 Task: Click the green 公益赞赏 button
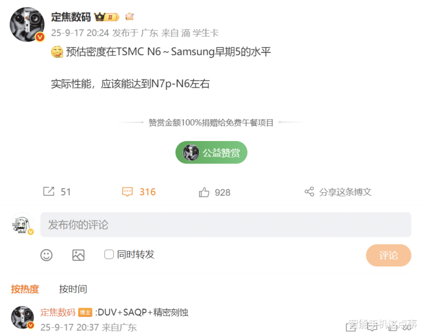click(211, 152)
